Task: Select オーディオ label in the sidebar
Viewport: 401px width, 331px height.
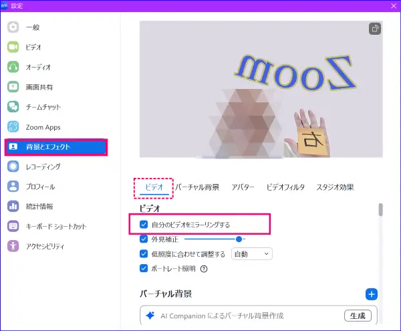Action: (x=38, y=68)
